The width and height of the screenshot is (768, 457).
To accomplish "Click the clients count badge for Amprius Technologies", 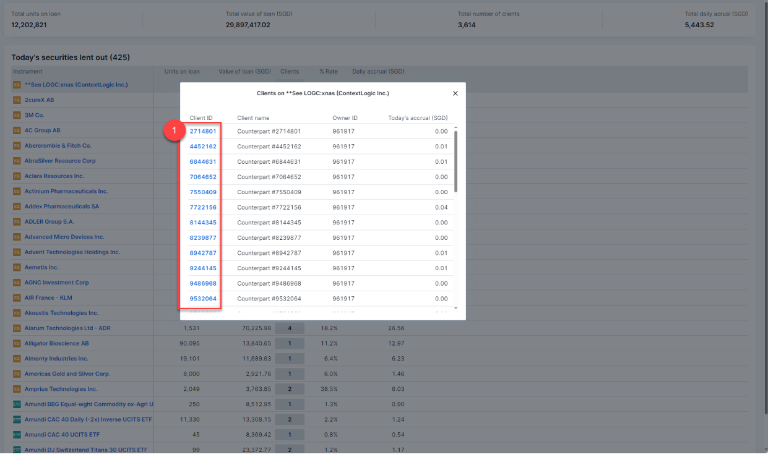I will click(290, 389).
